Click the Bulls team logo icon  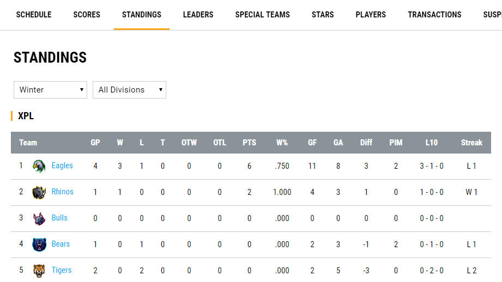point(39,218)
